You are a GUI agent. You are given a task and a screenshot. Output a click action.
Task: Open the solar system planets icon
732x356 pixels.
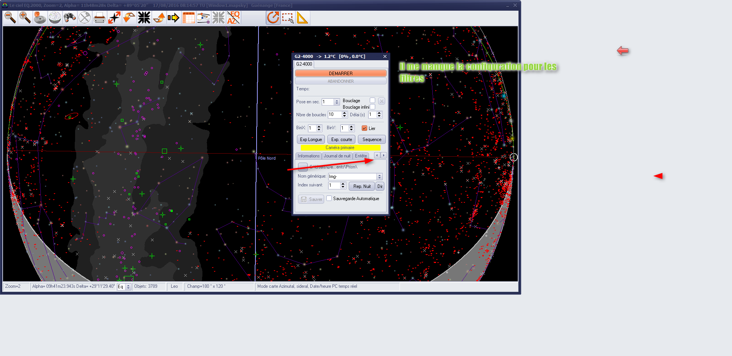point(204,18)
